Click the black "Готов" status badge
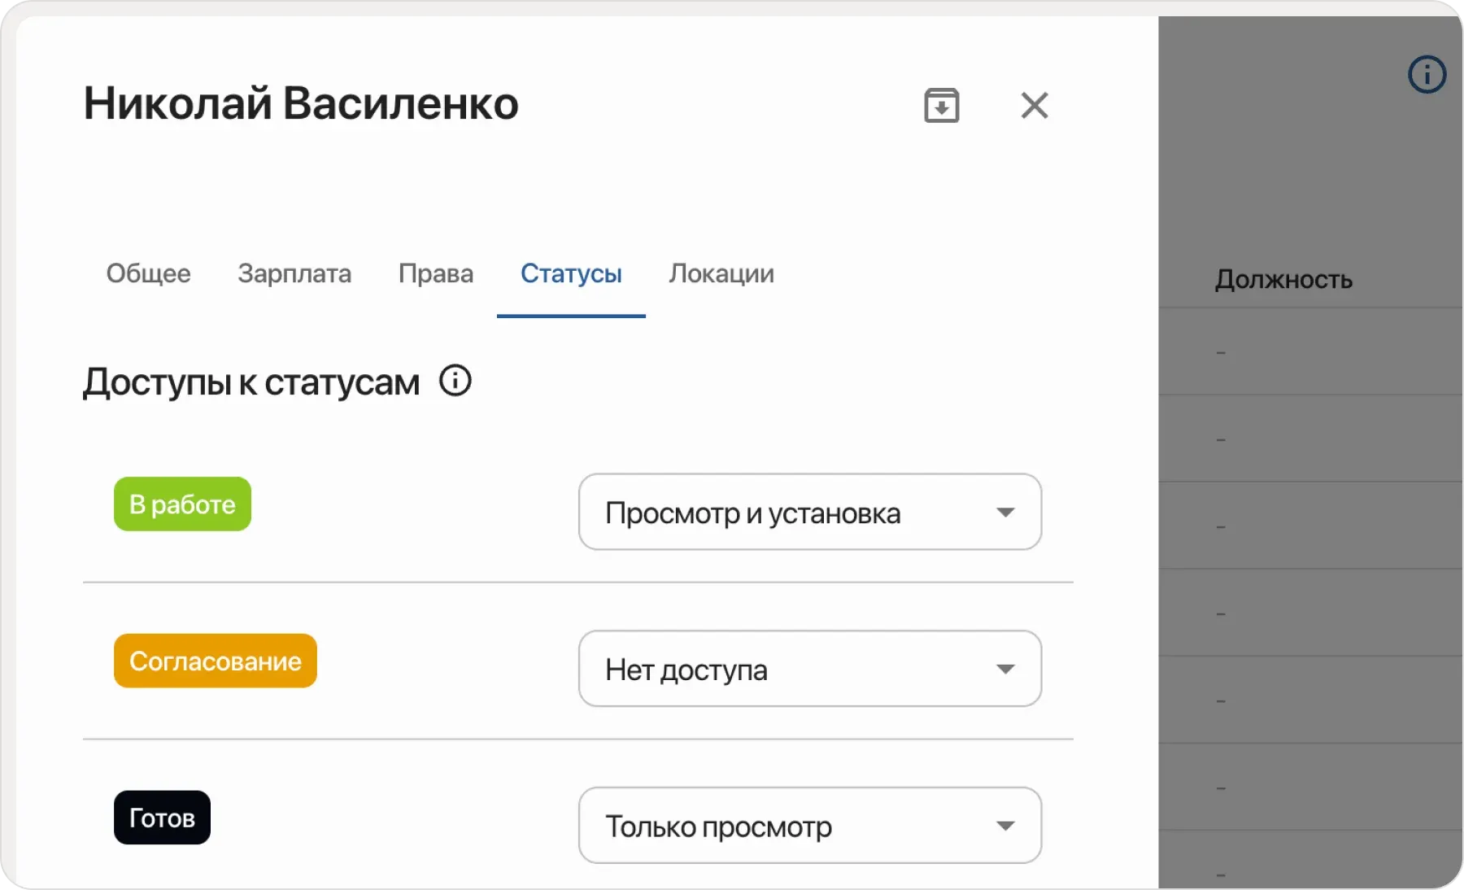This screenshot has height=890, width=1464. [x=162, y=818]
